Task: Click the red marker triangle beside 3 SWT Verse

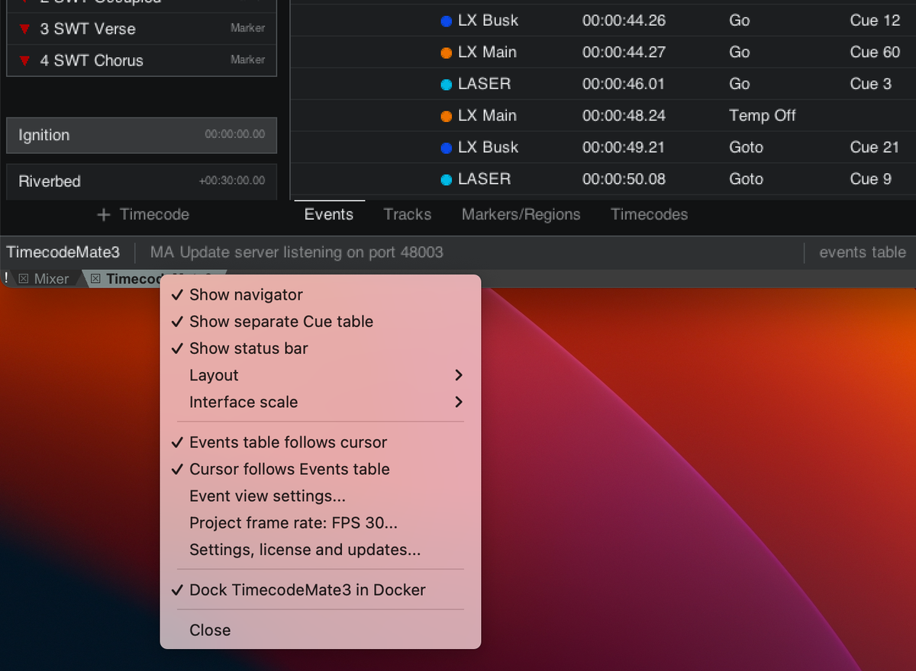Action: pyautogui.click(x=24, y=29)
